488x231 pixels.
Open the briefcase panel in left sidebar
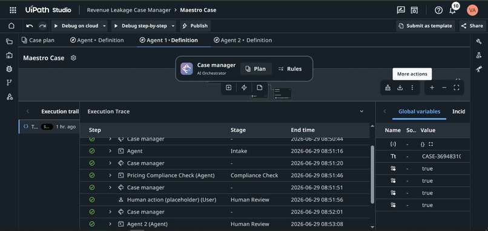(x=9, y=56)
